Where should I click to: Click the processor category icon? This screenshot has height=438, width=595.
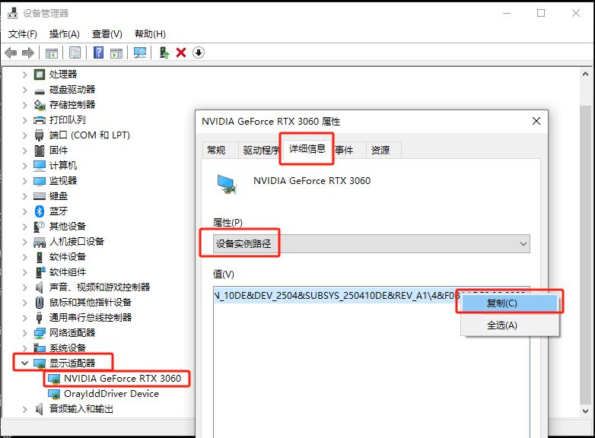pyautogui.click(x=40, y=75)
